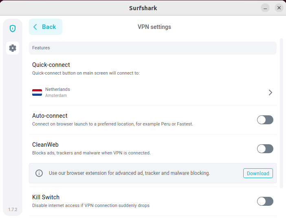286x218 pixels.
Task: Click the Kill Switch title
Action: (x=46, y=197)
